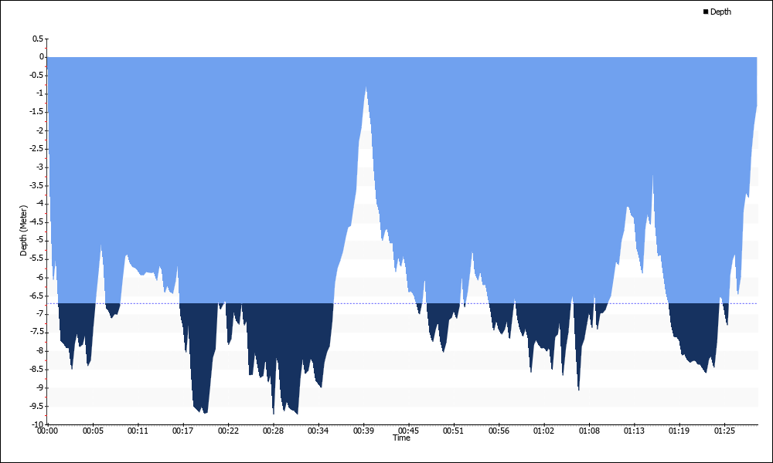The height and width of the screenshot is (463, 773).
Task: Click the 00:17 time axis label
Action: point(183,431)
